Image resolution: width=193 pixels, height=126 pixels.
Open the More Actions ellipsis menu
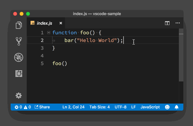[x=178, y=23]
